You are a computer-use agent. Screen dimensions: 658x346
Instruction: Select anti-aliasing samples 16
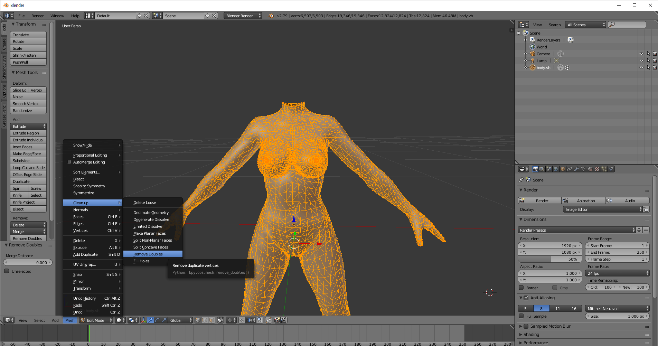click(574, 308)
